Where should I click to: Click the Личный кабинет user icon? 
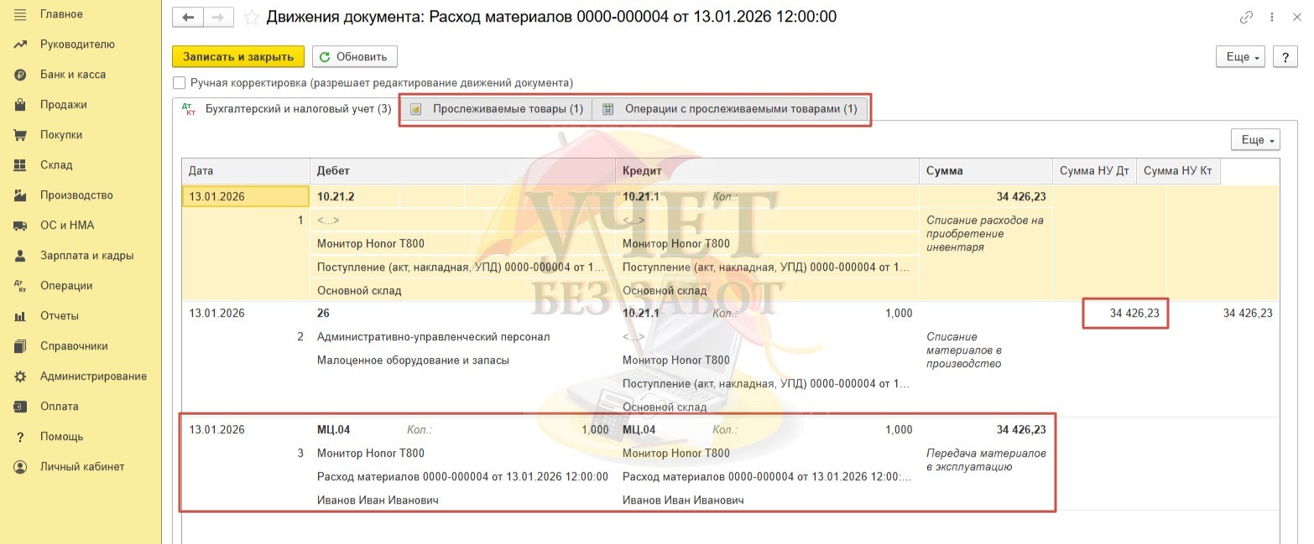click(21, 467)
